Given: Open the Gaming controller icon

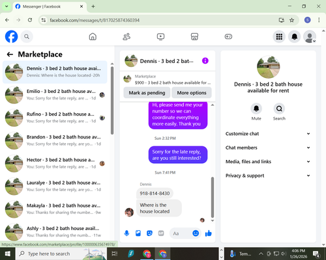Looking at the screenshot, I should pyautogui.click(x=228, y=36).
